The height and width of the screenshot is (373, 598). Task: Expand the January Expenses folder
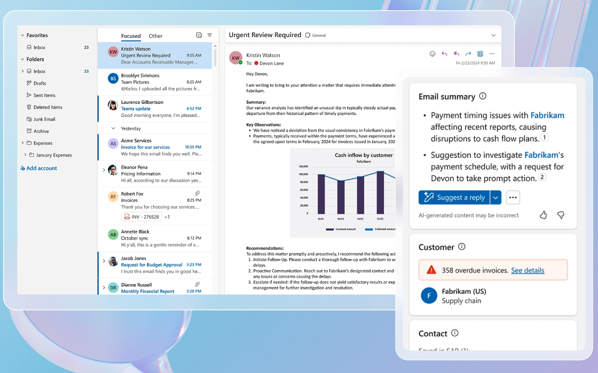click(25, 155)
